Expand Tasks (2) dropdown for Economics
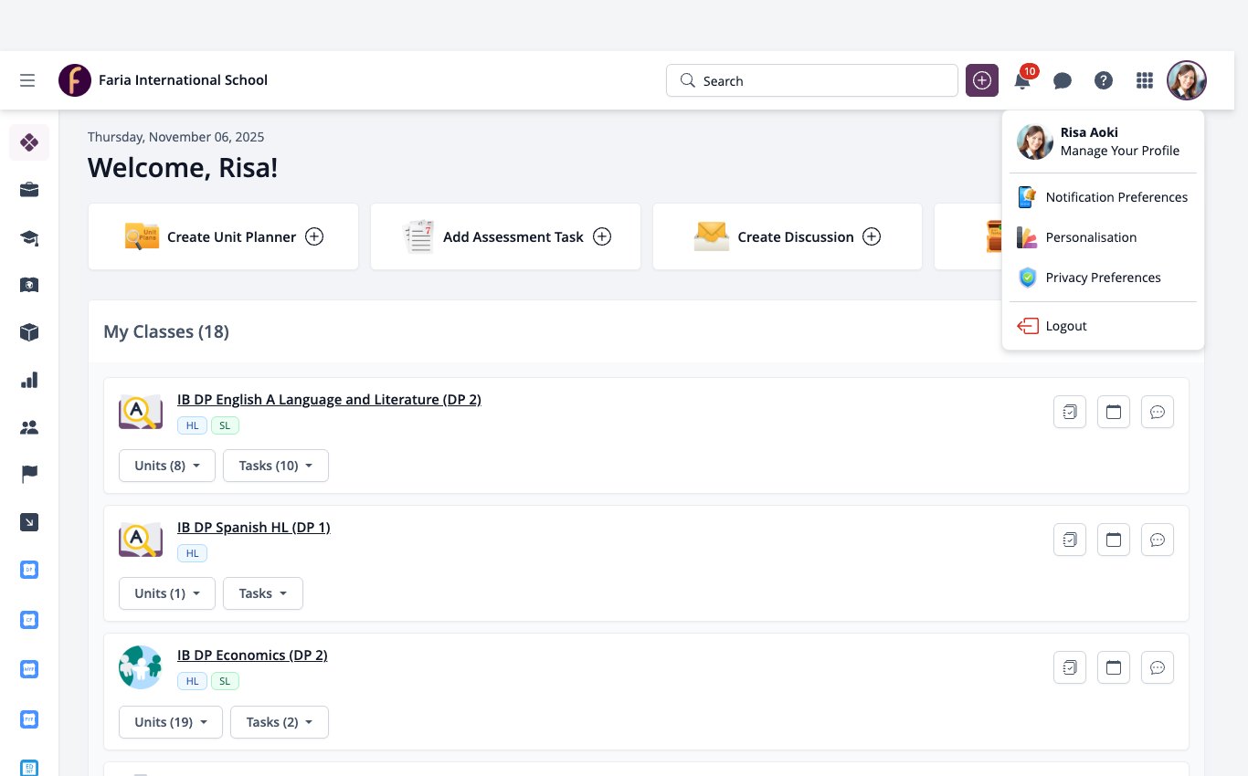The image size is (1248, 776). [280, 721]
